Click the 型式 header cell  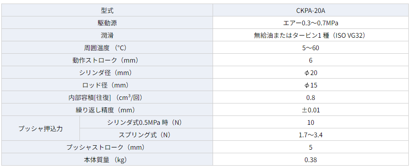click(x=107, y=10)
